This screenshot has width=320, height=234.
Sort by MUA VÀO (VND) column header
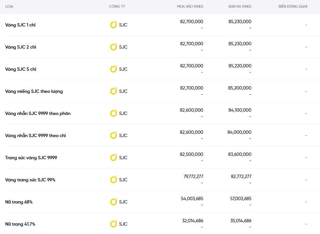tap(190, 7)
